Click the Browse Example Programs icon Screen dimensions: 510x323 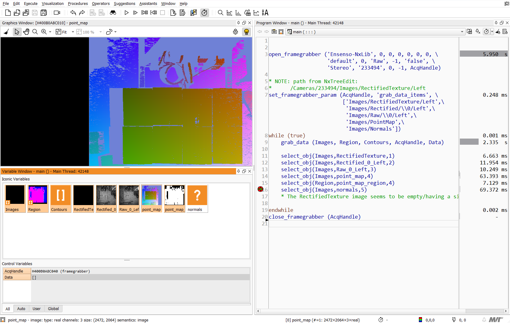point(26,13)
